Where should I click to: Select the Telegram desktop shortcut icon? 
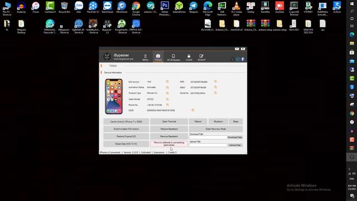coord(194,7)
